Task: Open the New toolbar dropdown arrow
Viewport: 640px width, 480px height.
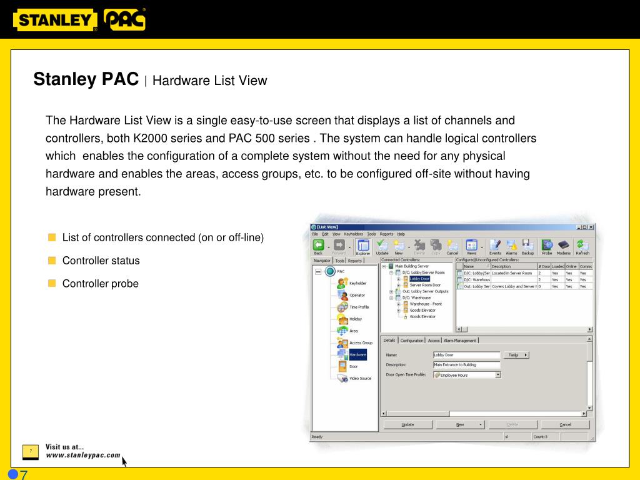Action: point(409,247)
